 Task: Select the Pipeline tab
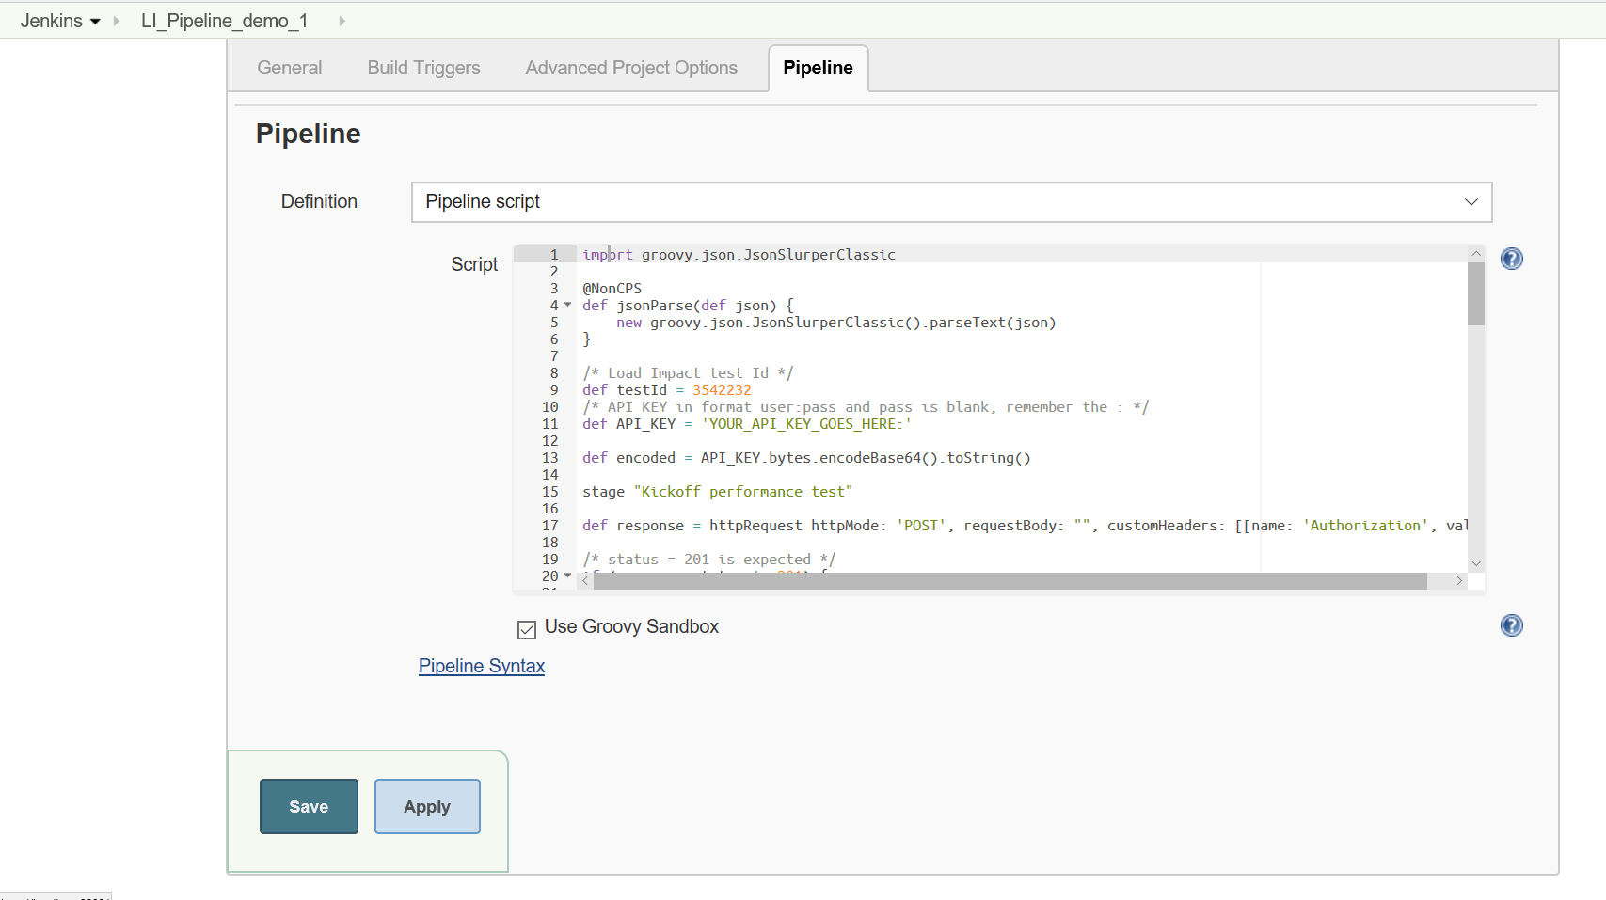pyautogui.click(x=818, y=68)
